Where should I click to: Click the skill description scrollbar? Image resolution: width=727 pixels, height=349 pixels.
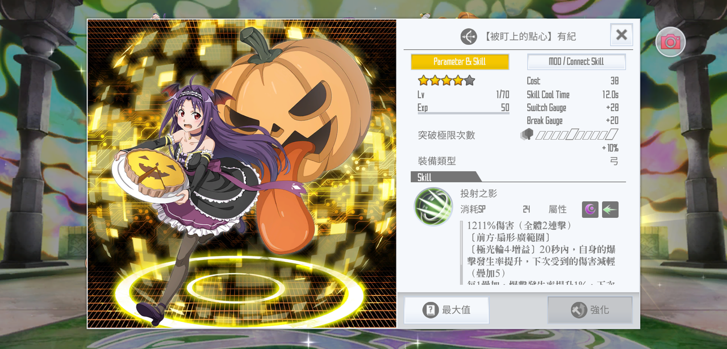[x=462, y=253]
